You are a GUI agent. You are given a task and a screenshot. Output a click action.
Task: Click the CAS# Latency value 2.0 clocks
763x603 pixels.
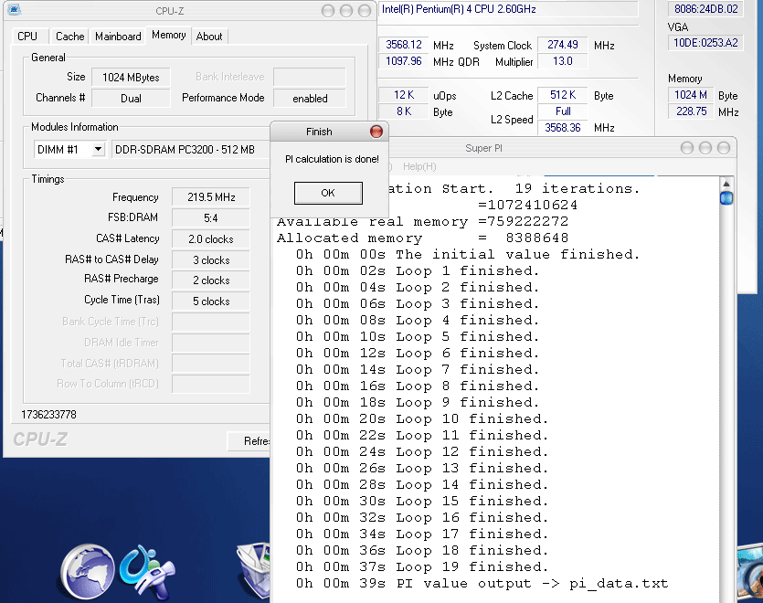coord(211,239)
